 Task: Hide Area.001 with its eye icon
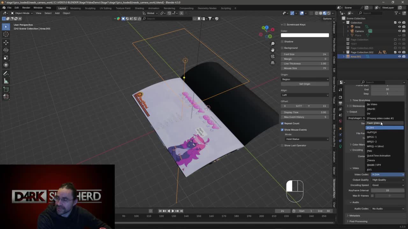click(399, 57)
